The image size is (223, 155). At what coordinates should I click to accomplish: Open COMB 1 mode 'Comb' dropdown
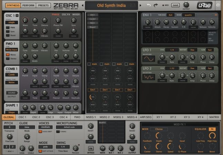pyautogui.click(x=11, y=75)
